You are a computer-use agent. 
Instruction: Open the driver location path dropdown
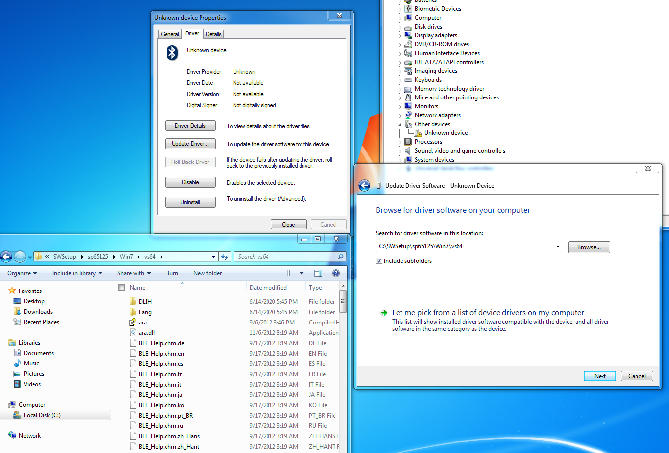pos(558,247)
